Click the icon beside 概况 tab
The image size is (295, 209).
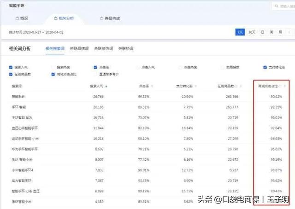pyautogui.click(x=17, y=18)
